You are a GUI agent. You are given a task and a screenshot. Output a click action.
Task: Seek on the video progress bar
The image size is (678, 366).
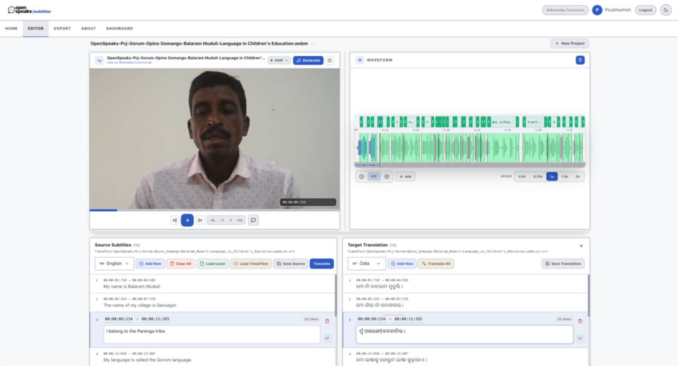pos(215,210)
